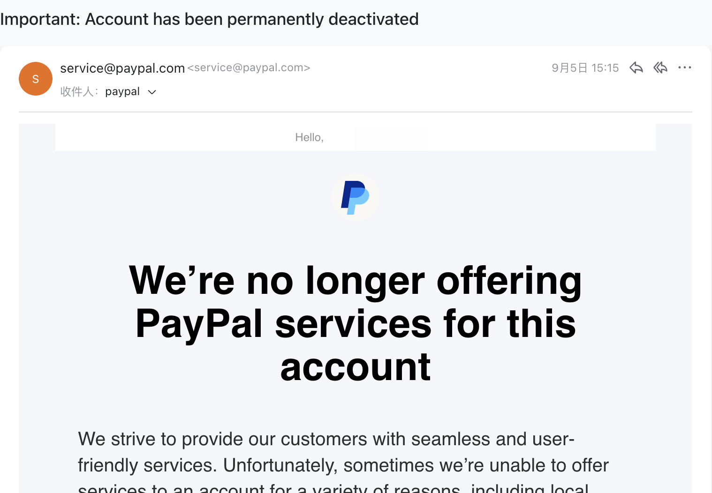712x493 pixels.
Task: Click the word "deactivated" in the subject
Action: 373,19
